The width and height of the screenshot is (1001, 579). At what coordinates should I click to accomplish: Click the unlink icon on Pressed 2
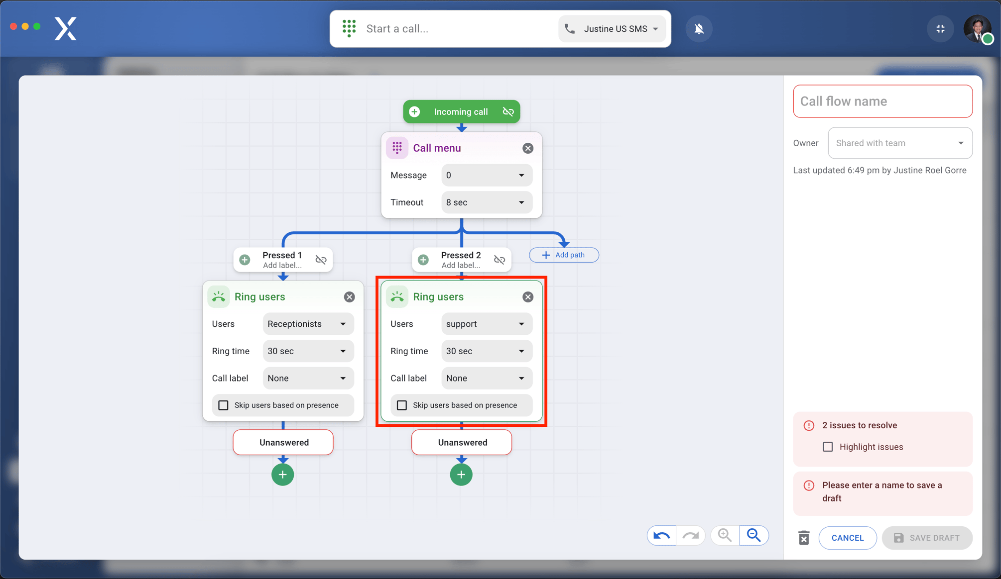click(500, 260)
